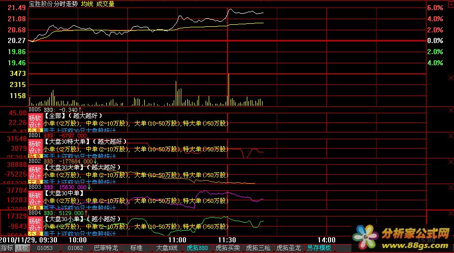Click the BBD: 5129.000 value readout
This screenshot has height=253, width=454.
pyautogui.click(x=64, y=213)
